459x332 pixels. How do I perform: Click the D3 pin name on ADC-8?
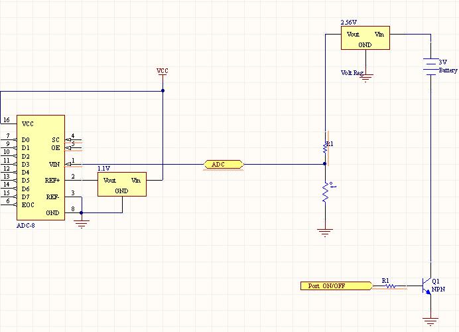click(x=25, y=165)
